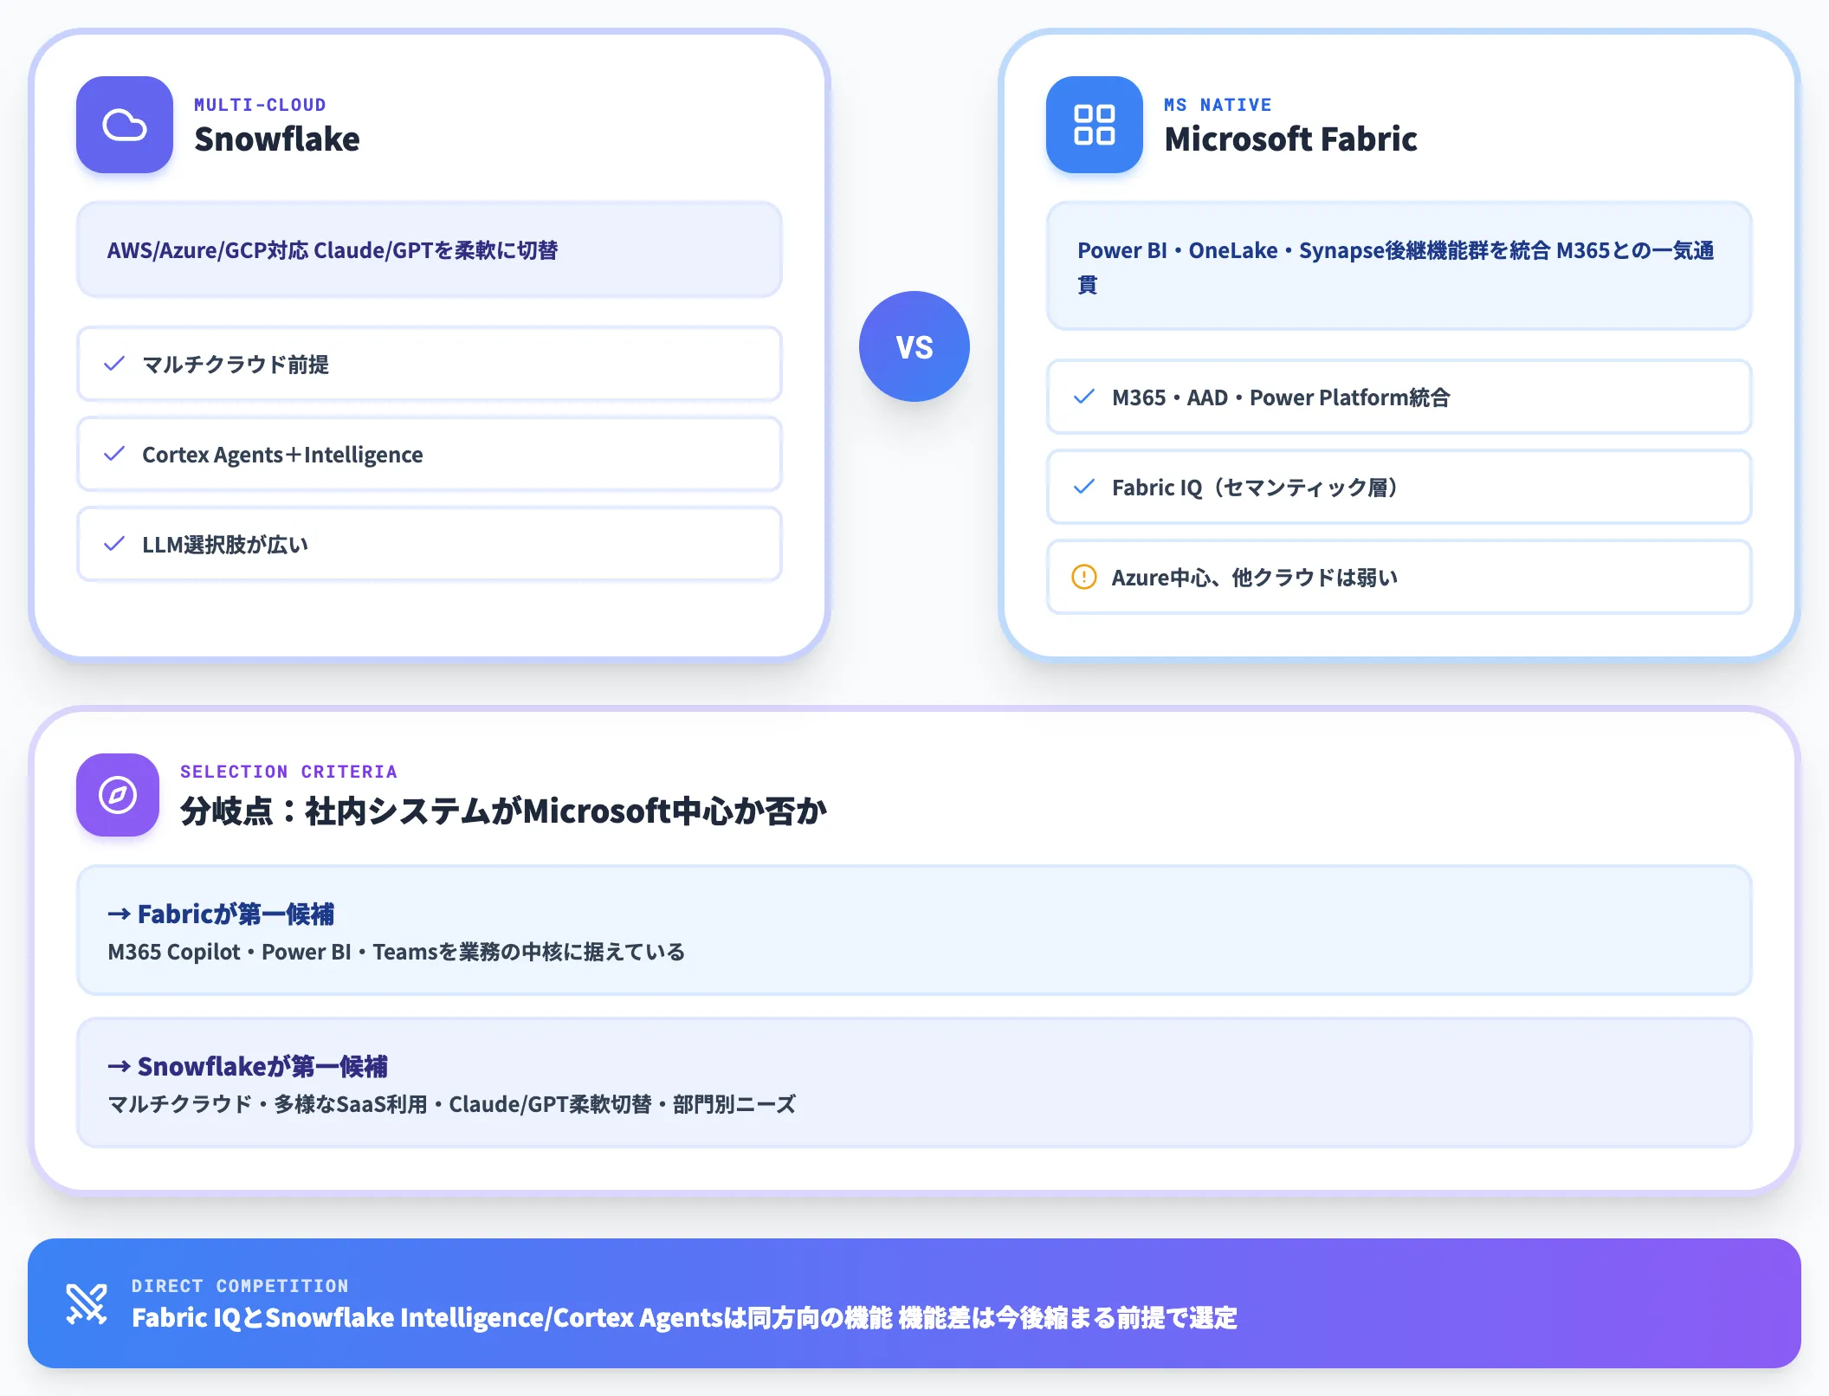Screen dimensions: 1829x1396
Task: Click the M365 Copilot・Power BI・Teams description
Action: (396, 952)
